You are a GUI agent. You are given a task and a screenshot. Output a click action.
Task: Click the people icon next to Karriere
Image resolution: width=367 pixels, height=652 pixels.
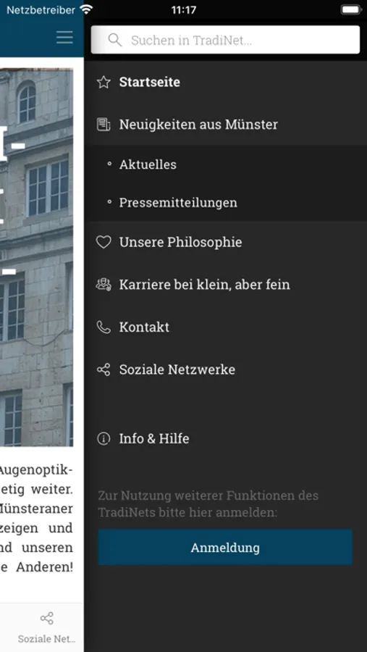pyautogui.click(x=104, y=285)
